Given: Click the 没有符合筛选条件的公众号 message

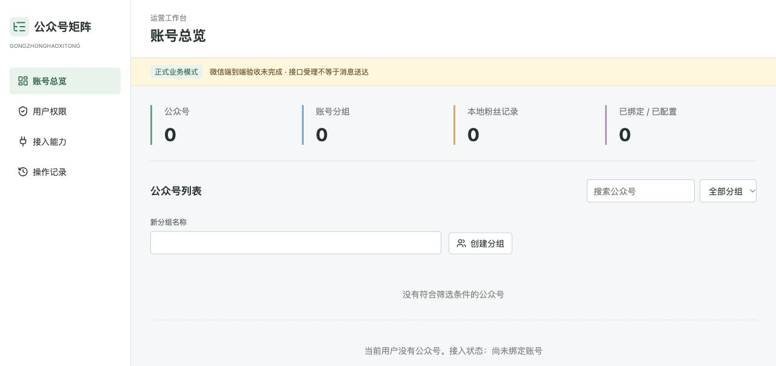Looking at the screenshot, I should [x=453, y=294].
